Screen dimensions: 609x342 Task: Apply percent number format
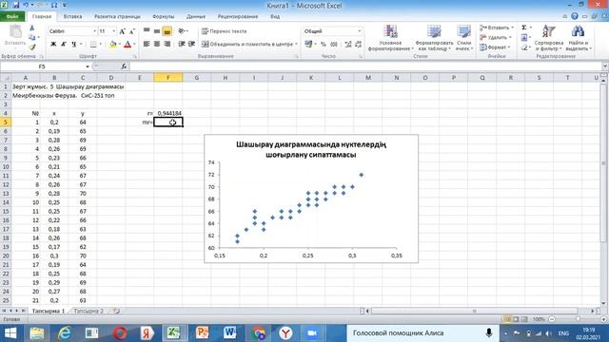(x=324, y=45)
